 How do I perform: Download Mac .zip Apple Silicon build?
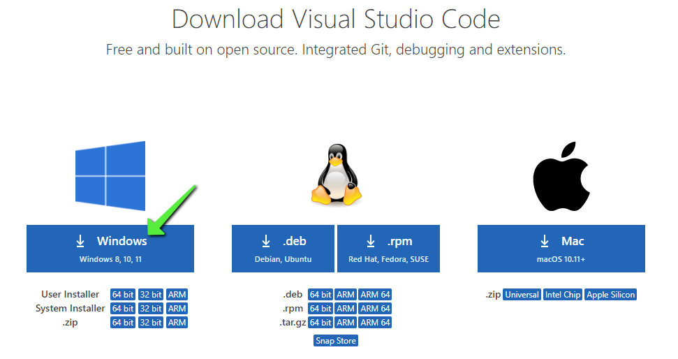(x=610, y=295)
